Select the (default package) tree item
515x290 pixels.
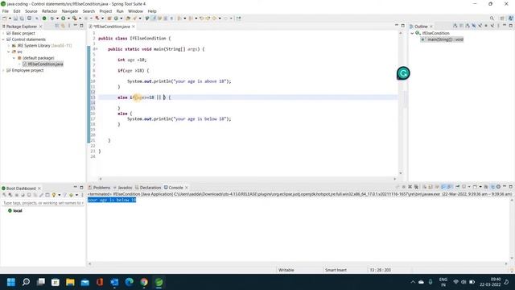click(x=36, y=58)
